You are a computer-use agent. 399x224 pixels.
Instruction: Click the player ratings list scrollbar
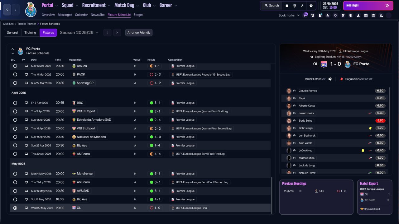[390, 118]
